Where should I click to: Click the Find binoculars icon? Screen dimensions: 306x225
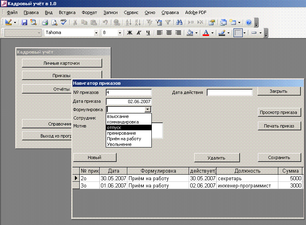[x=179, y=22]
